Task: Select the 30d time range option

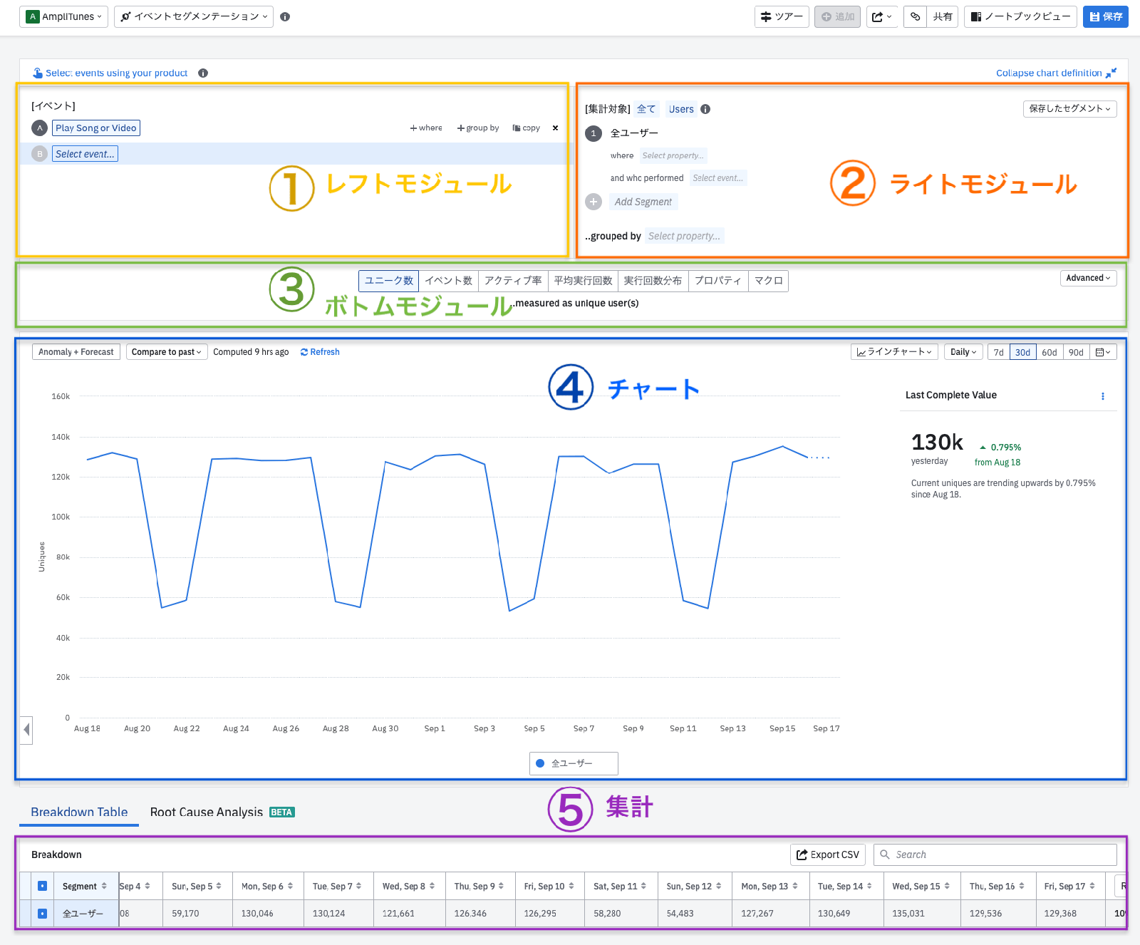Action: 1023,351
